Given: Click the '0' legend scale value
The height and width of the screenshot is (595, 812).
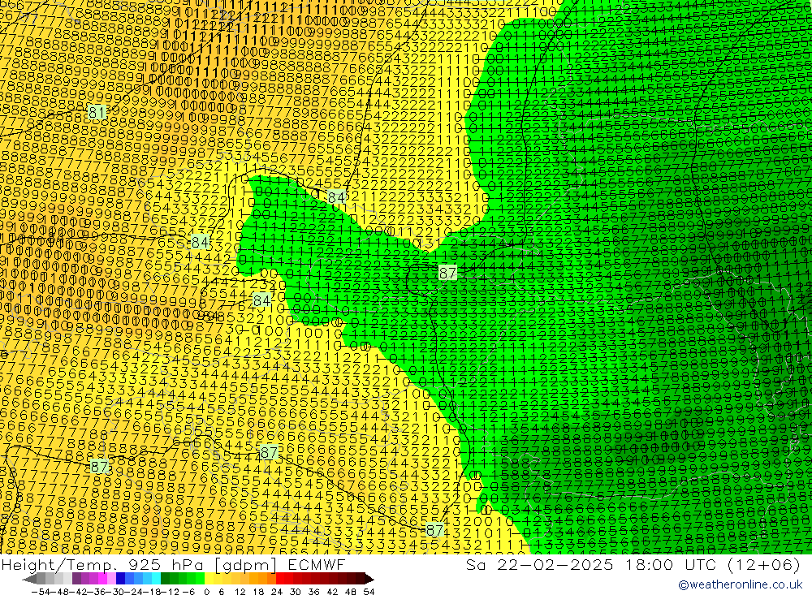Looking at the screenshot, I should click(206, 592).
